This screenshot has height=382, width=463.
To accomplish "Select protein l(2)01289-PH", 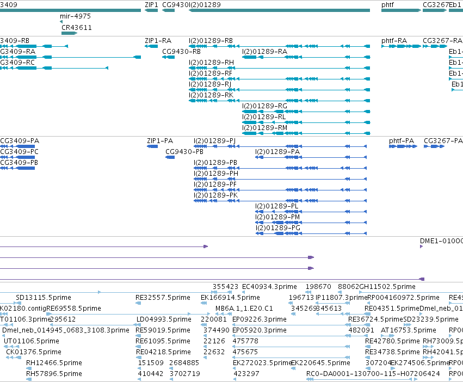I will pos(216,174).
